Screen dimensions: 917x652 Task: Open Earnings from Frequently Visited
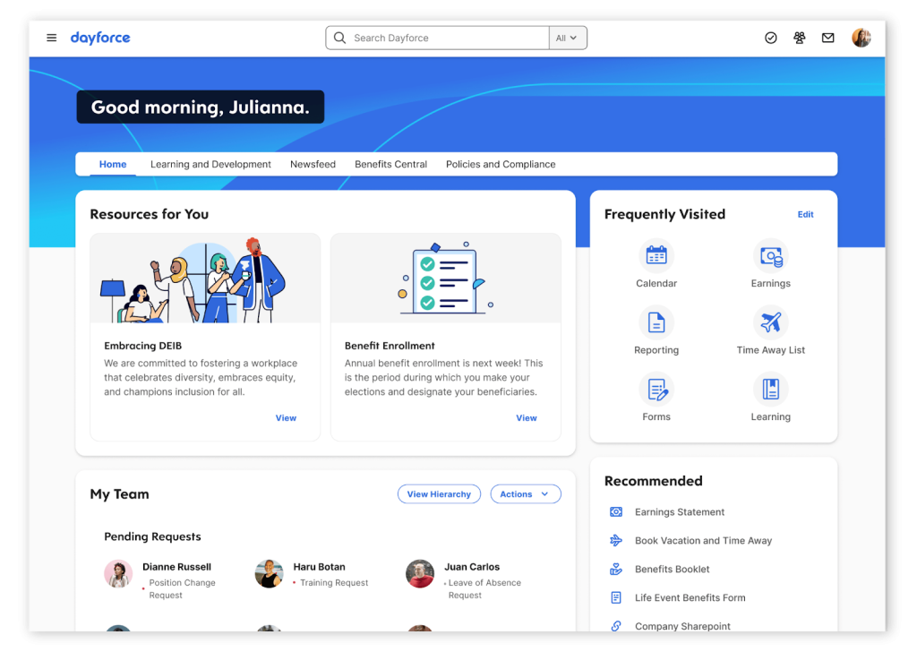(770, 256)
